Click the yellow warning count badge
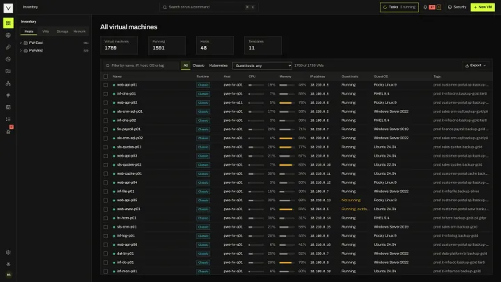The height and width of the screenshot is (282, 501). click(438, 7)
